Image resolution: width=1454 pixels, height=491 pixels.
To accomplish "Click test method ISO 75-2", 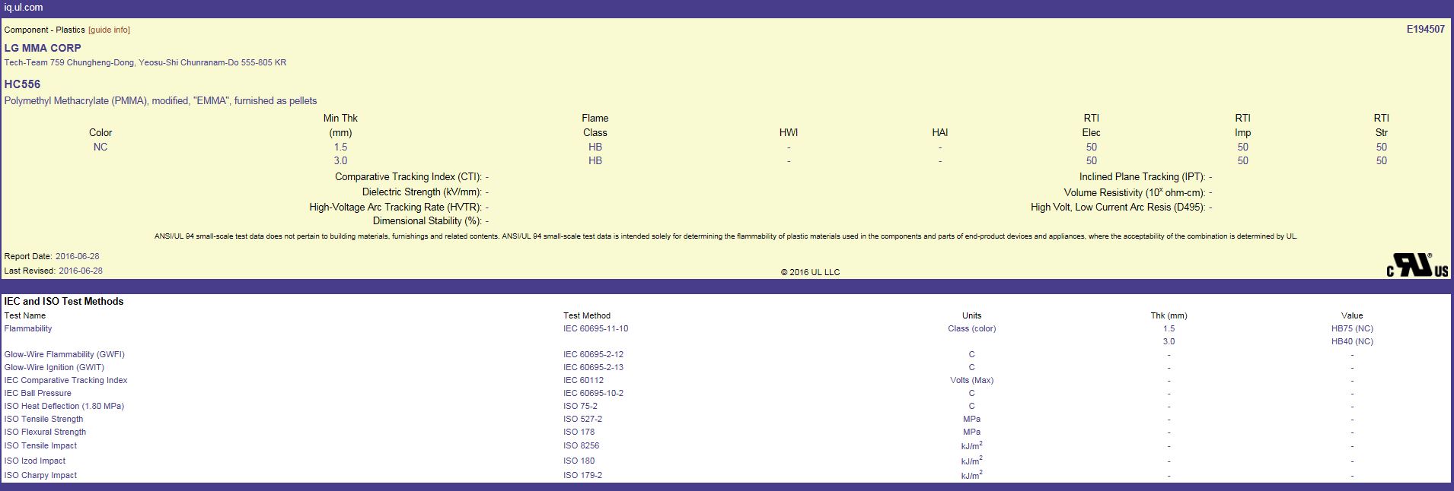I will [580, 406].
